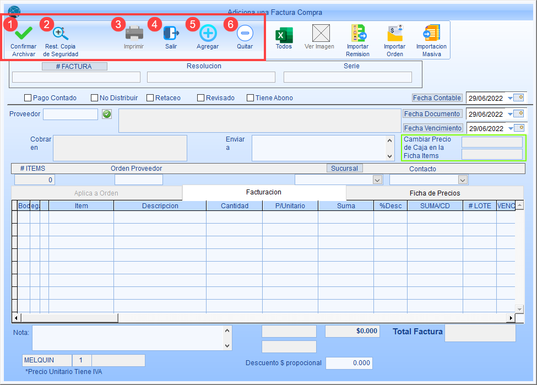Screen dimensions: 537x385
Task: Click the Imprimir printer icon
Action: [134, 33]
